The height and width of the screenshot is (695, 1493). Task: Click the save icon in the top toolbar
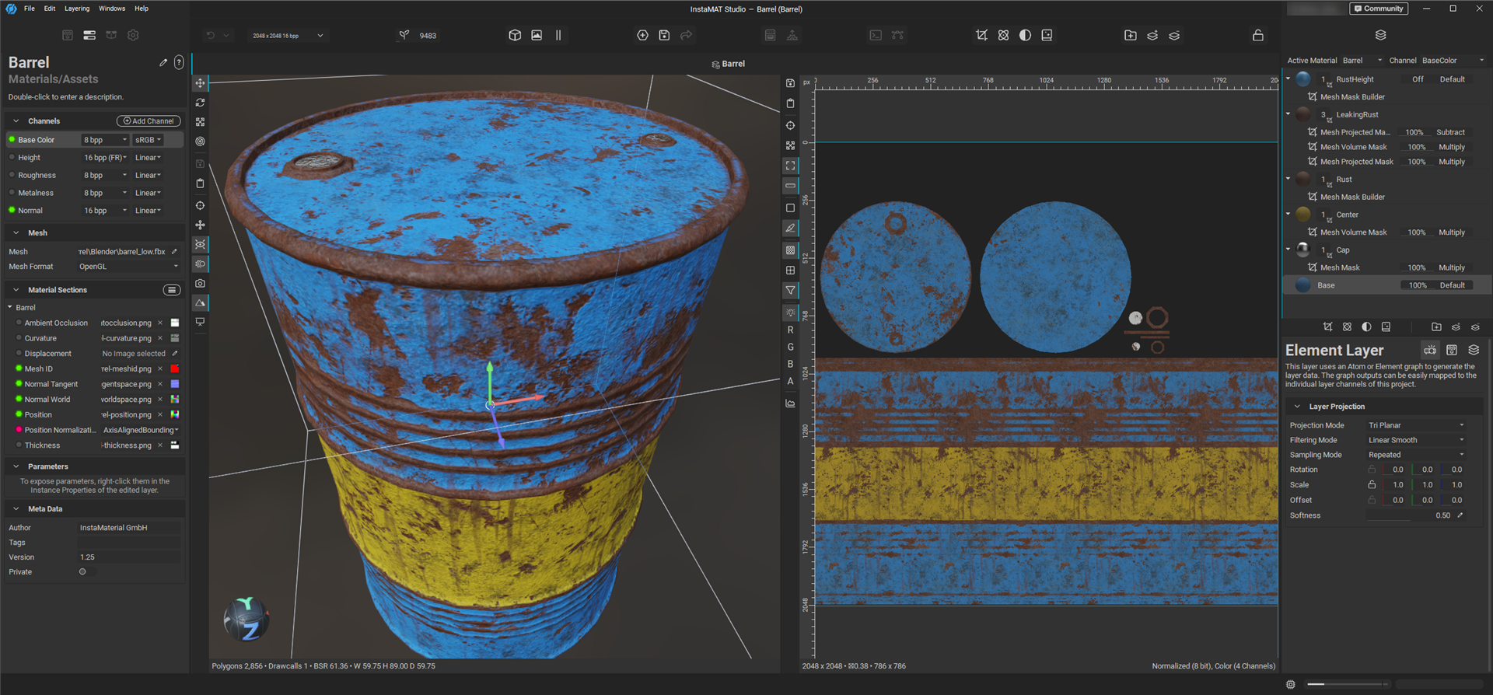coord(664,36)
